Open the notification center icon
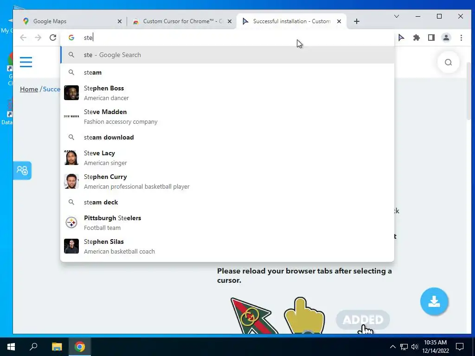Viewport: 475px width, 356px height. coord(460,347)
